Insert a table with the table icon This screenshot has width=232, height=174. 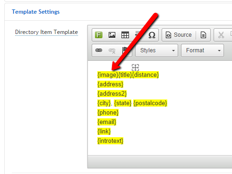click(x=125, y=35)
